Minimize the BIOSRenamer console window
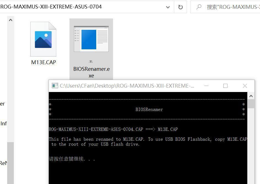 [205, 86]
